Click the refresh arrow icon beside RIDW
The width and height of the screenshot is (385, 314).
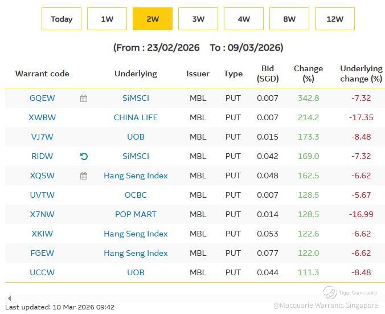point(84,156)
